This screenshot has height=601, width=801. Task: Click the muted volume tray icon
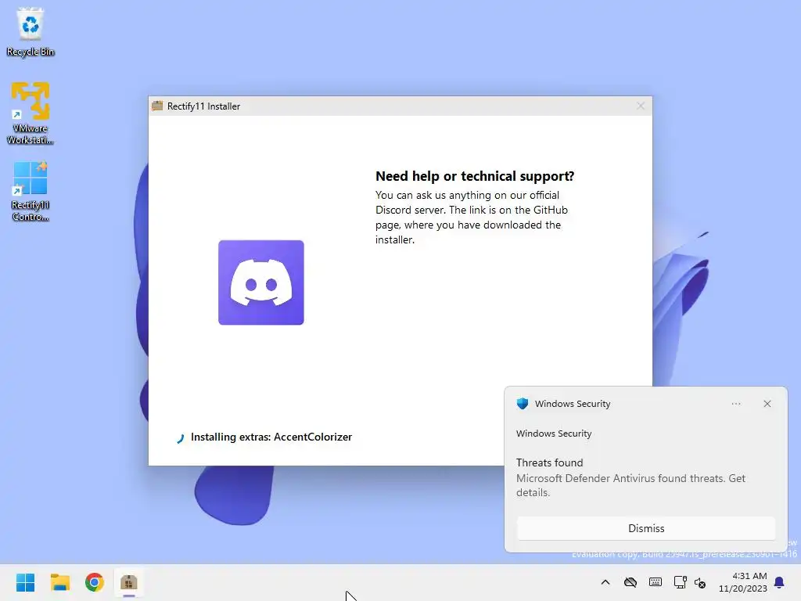coord(700,582)
